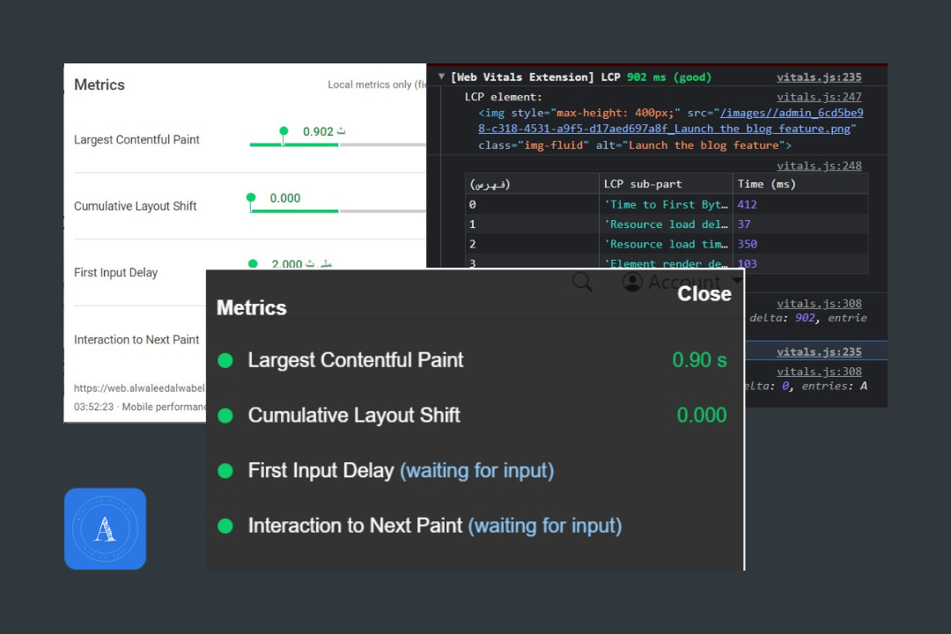951x634 pixels.
Task: Open the lower vitals.js:308 source link
Action: pos(819,372)
